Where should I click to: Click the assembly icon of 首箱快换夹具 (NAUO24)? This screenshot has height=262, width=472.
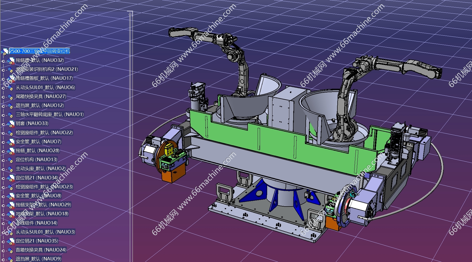point(11,250)
